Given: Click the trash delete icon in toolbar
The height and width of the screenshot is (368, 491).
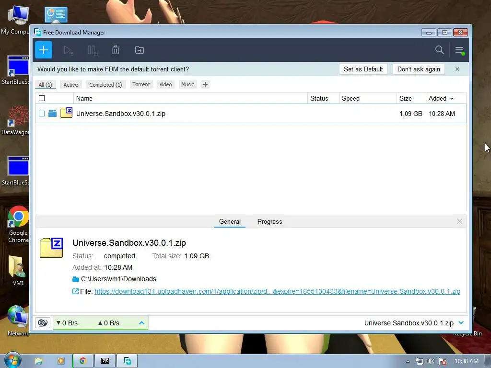Looking at the screenshot, I should pyautogui.click(x=116, y=50).
